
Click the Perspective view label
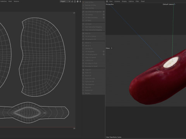click(110, 4)
